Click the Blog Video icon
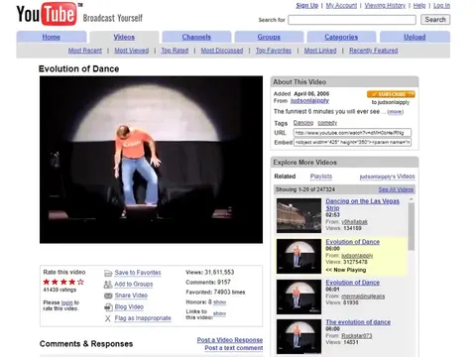 tap(108, 307)
